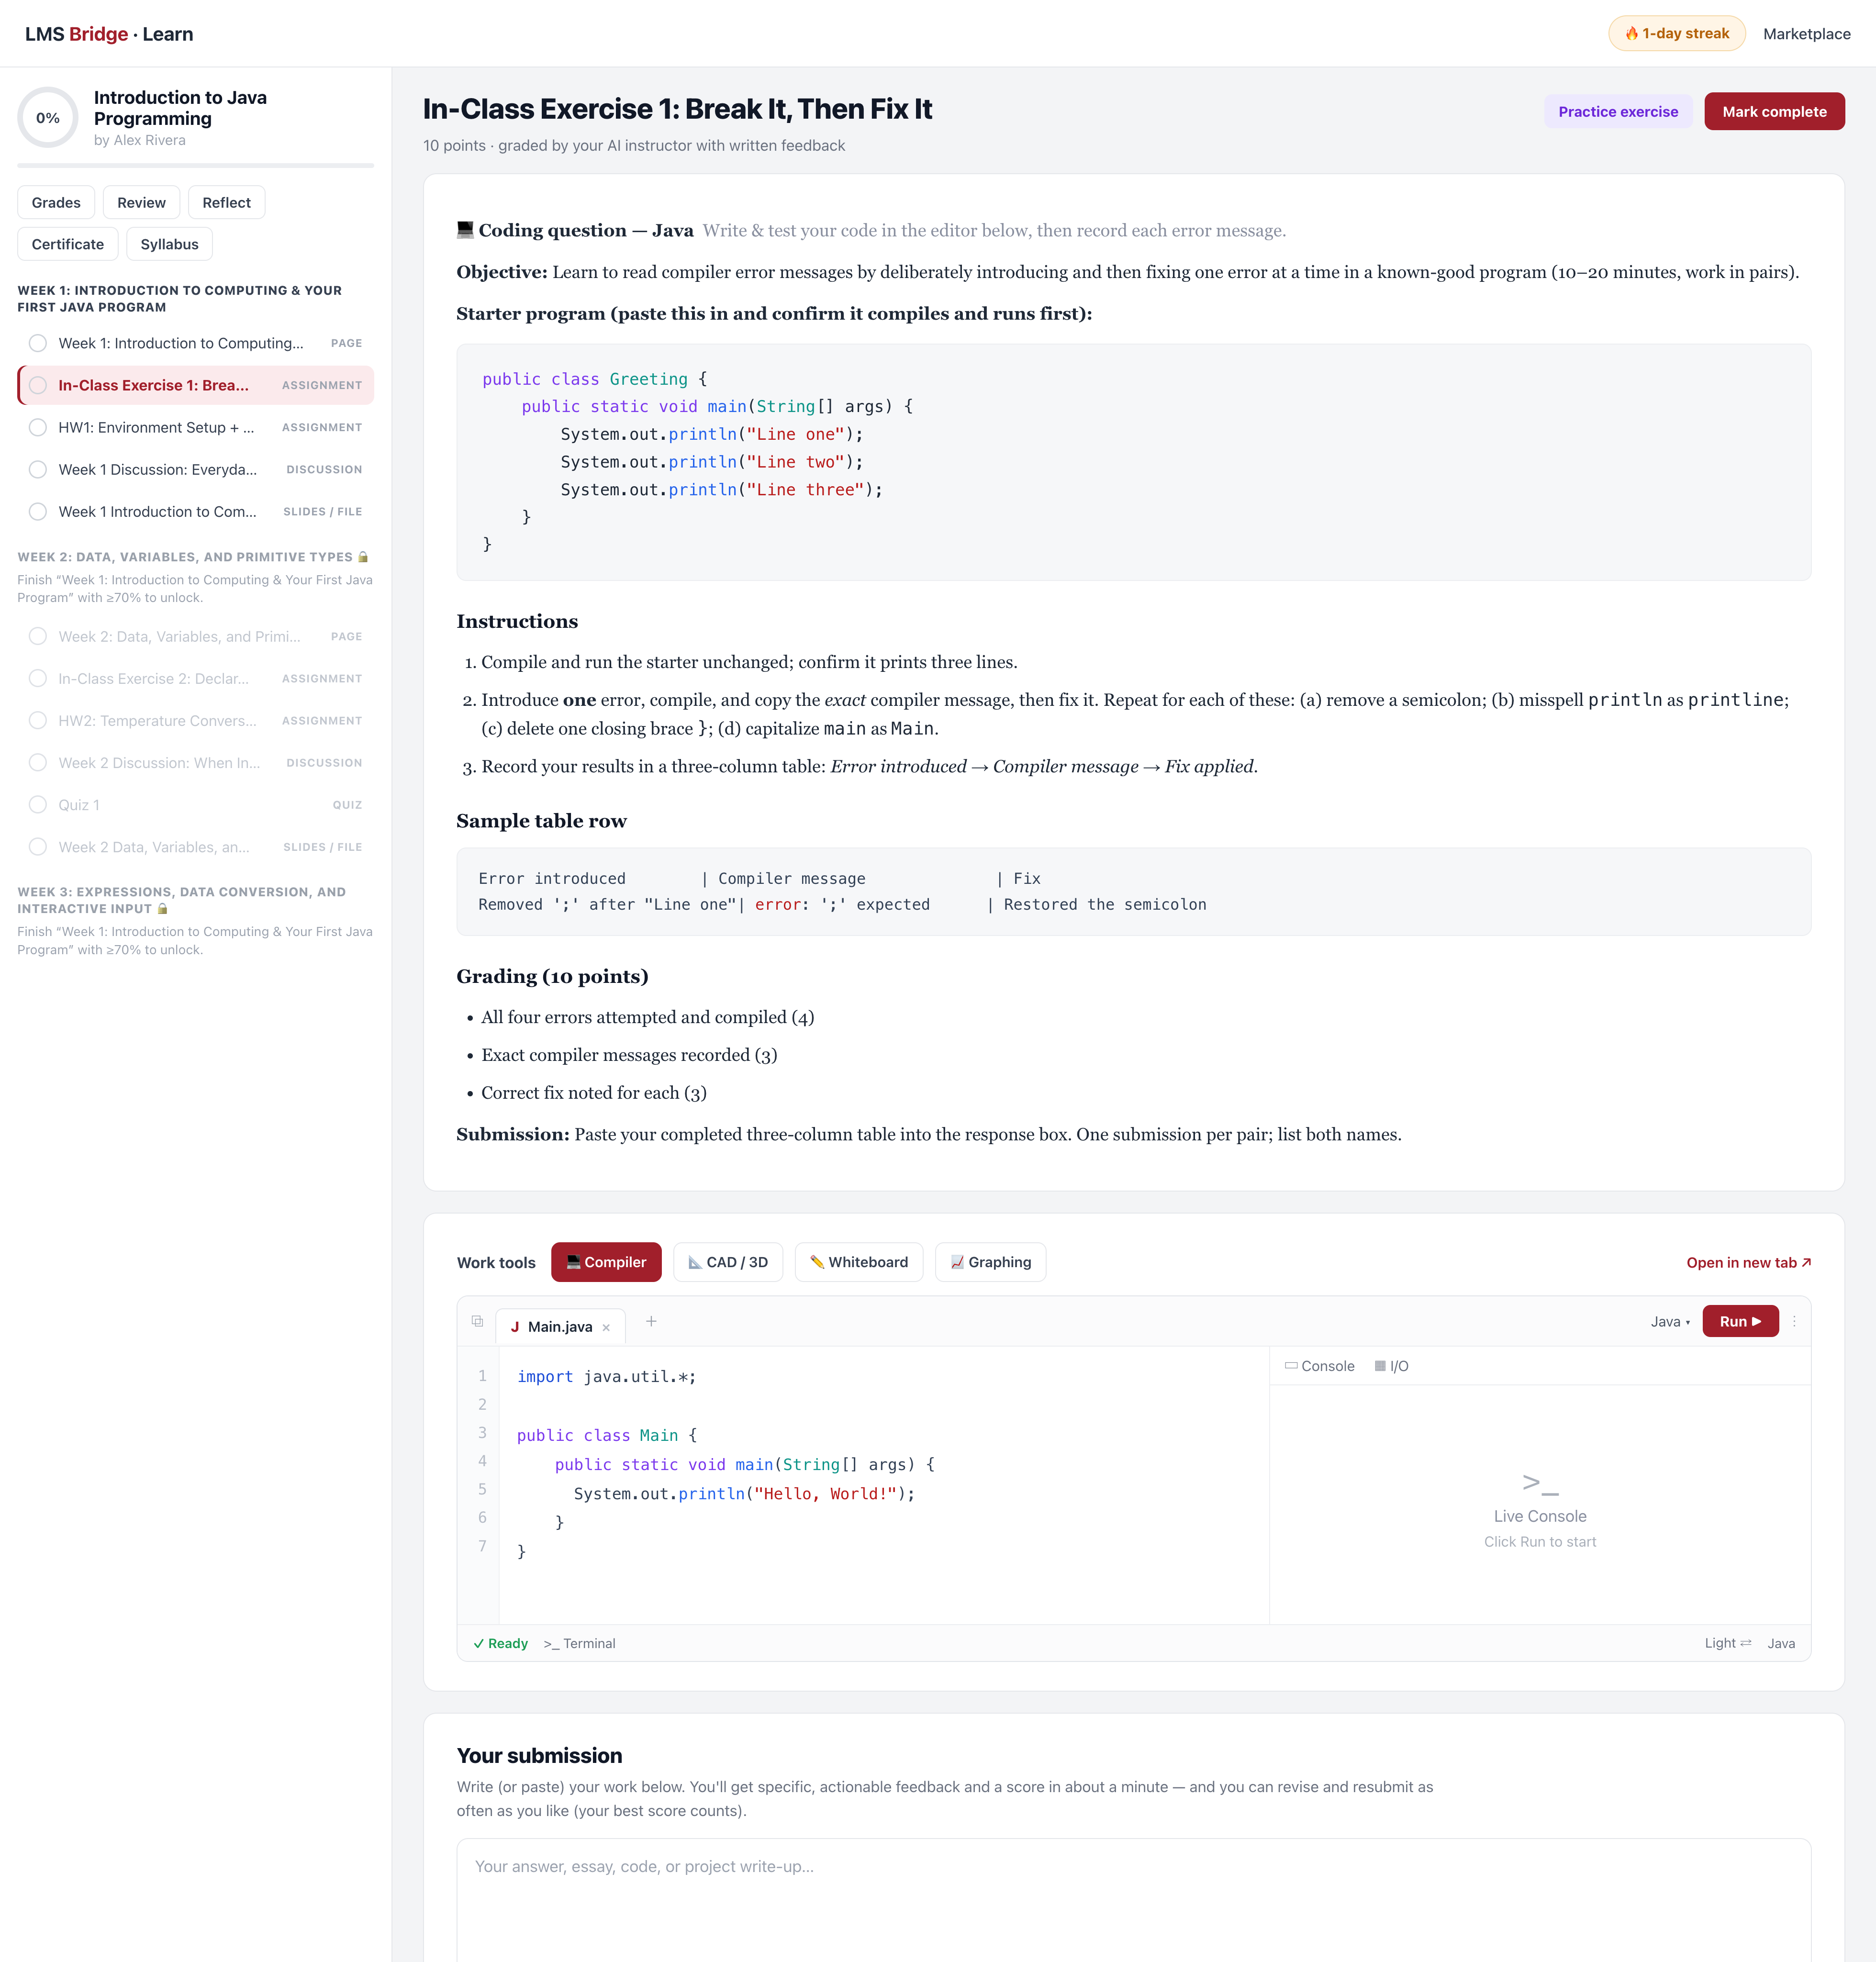Viewport: 1876px width, 1962px height.
Task: Click the Practice exercise badge
Action: click(x=1617, y=111)
